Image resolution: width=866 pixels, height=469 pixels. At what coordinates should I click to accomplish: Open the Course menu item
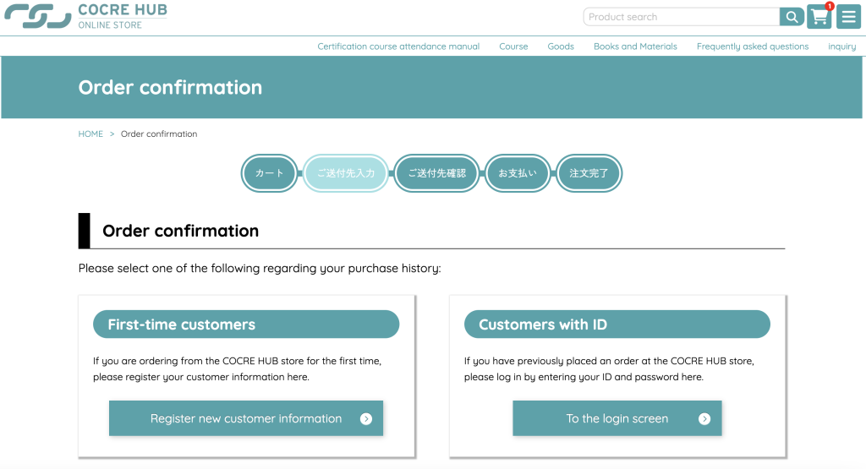coord(513,46)
